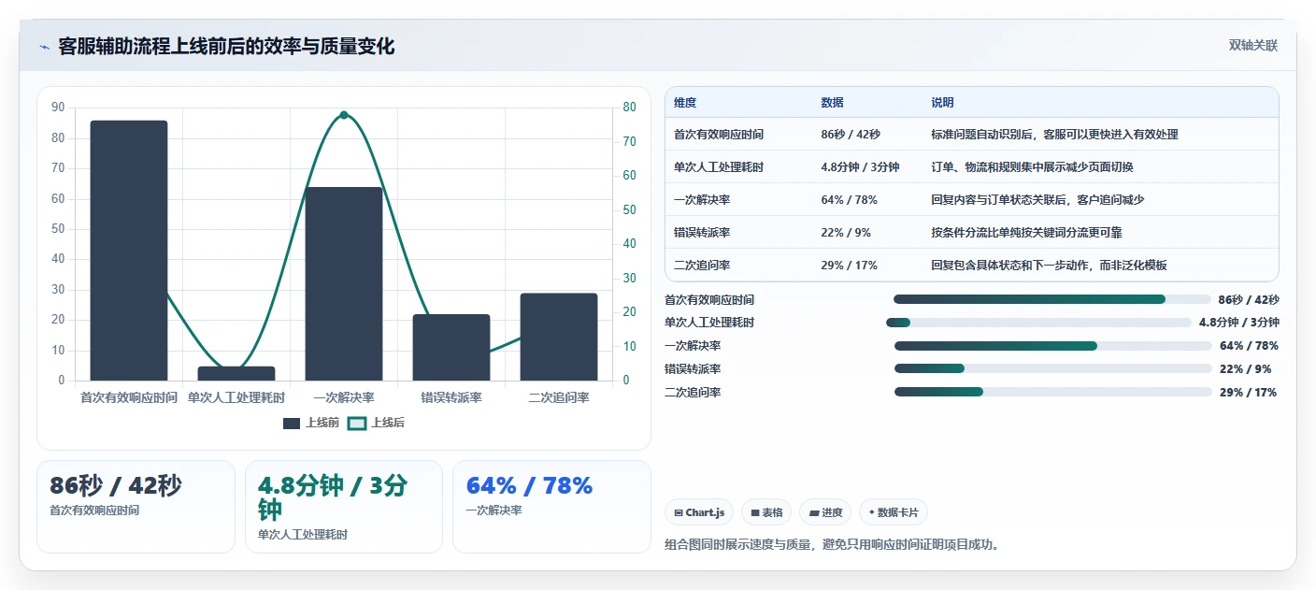
Task: Click progress value 29% / 17% beside bar
Action: point(1248,393)
